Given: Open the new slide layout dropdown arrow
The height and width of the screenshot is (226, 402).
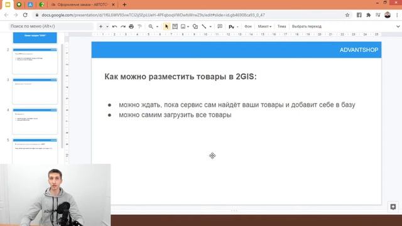Looking at the screenshot, I should pyautogui.click(x=107, y=26).
